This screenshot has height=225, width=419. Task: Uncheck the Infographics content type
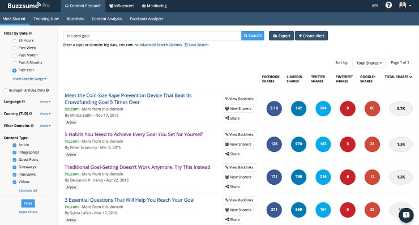pyautogui.click(x=14, y=152)
